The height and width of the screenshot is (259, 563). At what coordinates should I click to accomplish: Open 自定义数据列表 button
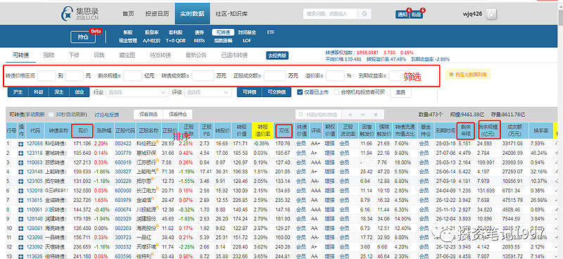click(x=468, y=75)
